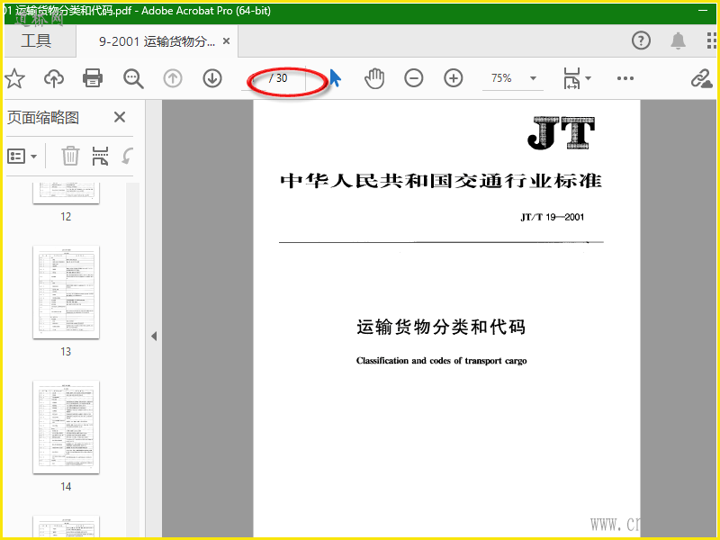
Task: Open the fit page width options
Action: (x=577, y=78)
